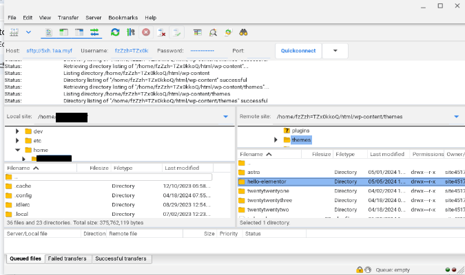Open the Server menu
This screenshot has width=465, height=275.
coord(94,18)
